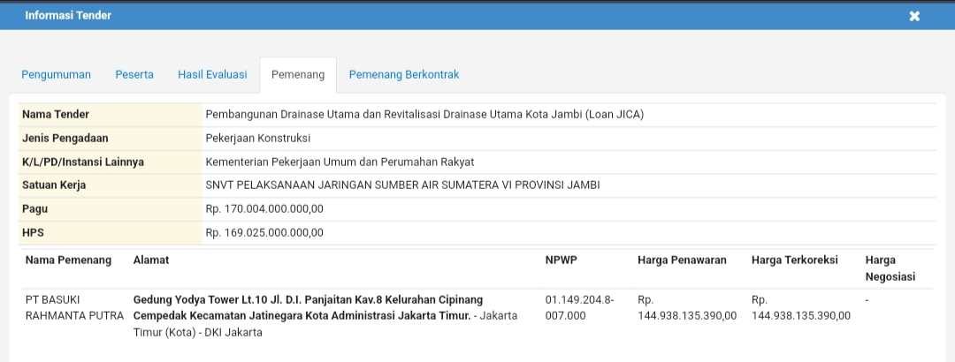This screenshot has height=362, width=955.
Task: Click the Harga Penawaran column header
Action: tap(682, 260)
